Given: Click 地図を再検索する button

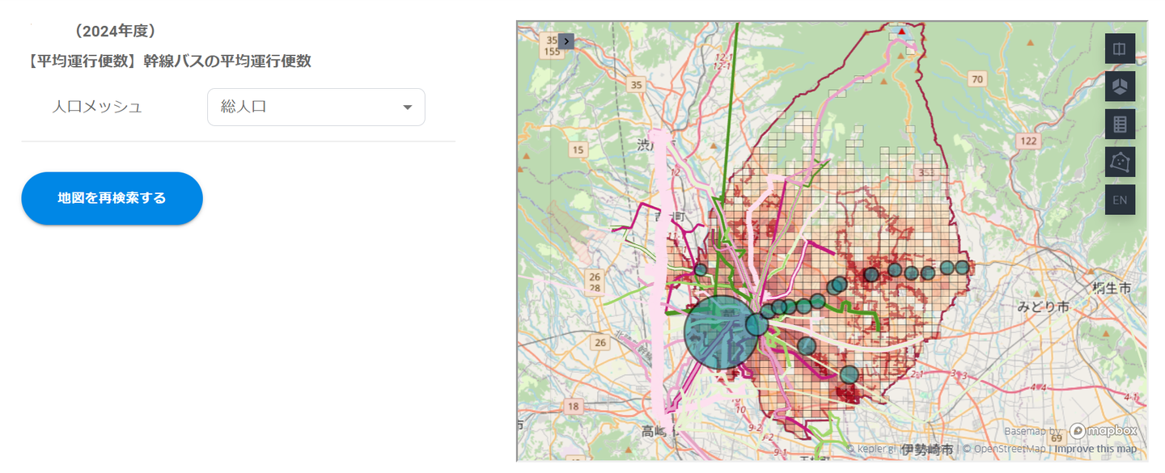Looking at the screenshot, I should click(x=112, y=198).
